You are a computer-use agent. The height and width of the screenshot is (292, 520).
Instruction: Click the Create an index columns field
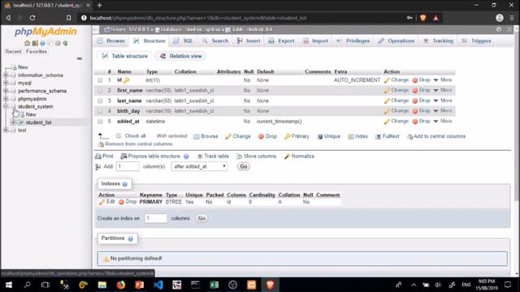pyautogui.click(x=155, y=218)
